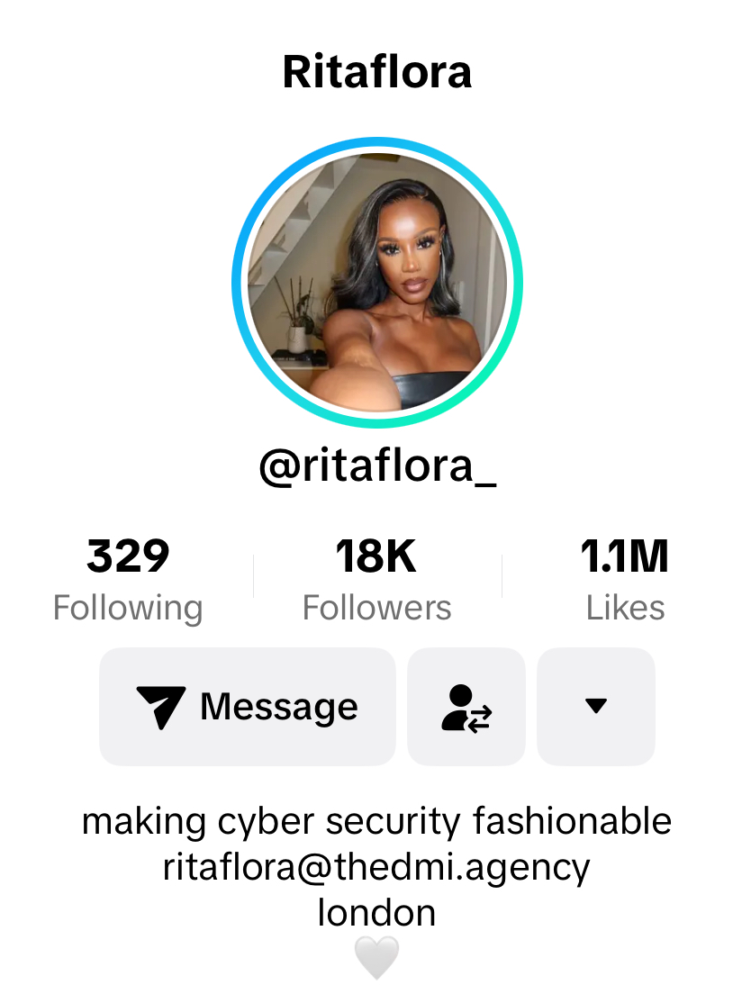
Task: Click the @ritaflora_ username handle
Action: click(377, 466)
